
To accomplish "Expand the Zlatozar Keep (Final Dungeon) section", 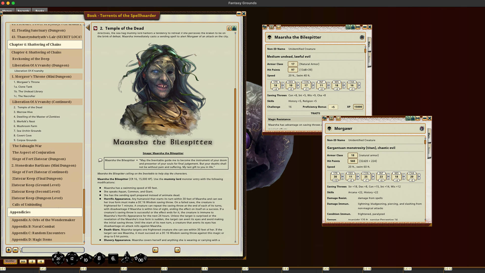I will pyautogui.click(x=37, y=178).
